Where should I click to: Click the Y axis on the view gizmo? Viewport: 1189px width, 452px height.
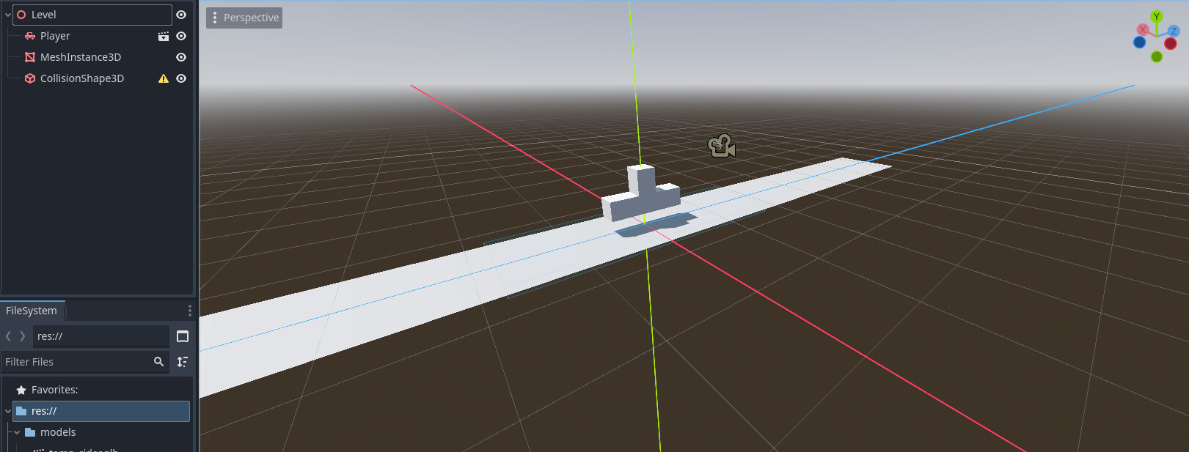pos(1157,16)
